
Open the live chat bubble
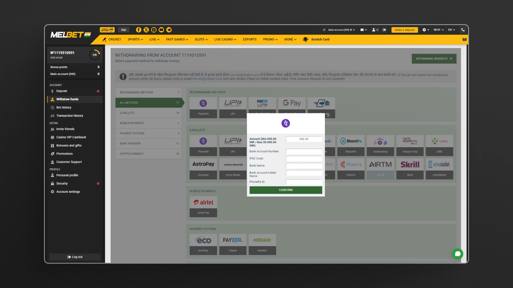click(x=457, y=254)
